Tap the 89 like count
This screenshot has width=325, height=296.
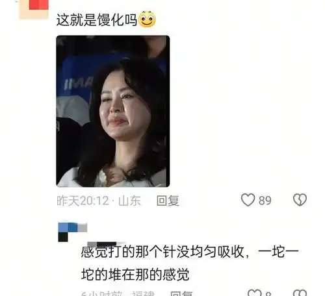(x=265, y=201)
